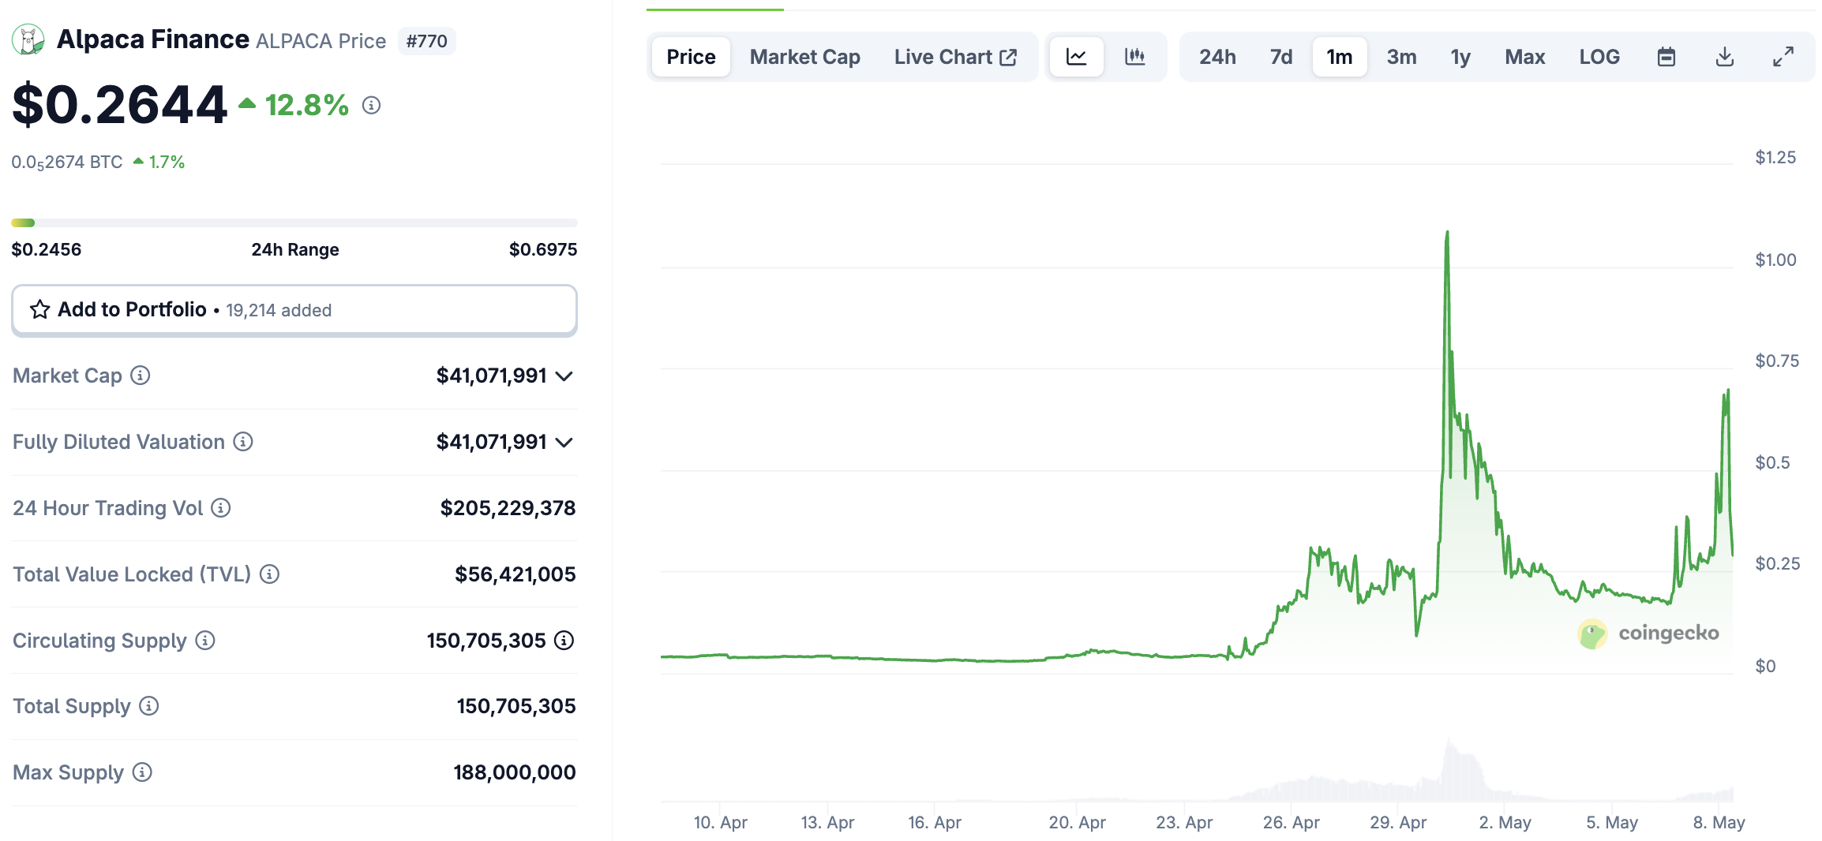This screenshot has width=1822, height=841.
Task: Open the Live Chart external link
Action: 955,56
